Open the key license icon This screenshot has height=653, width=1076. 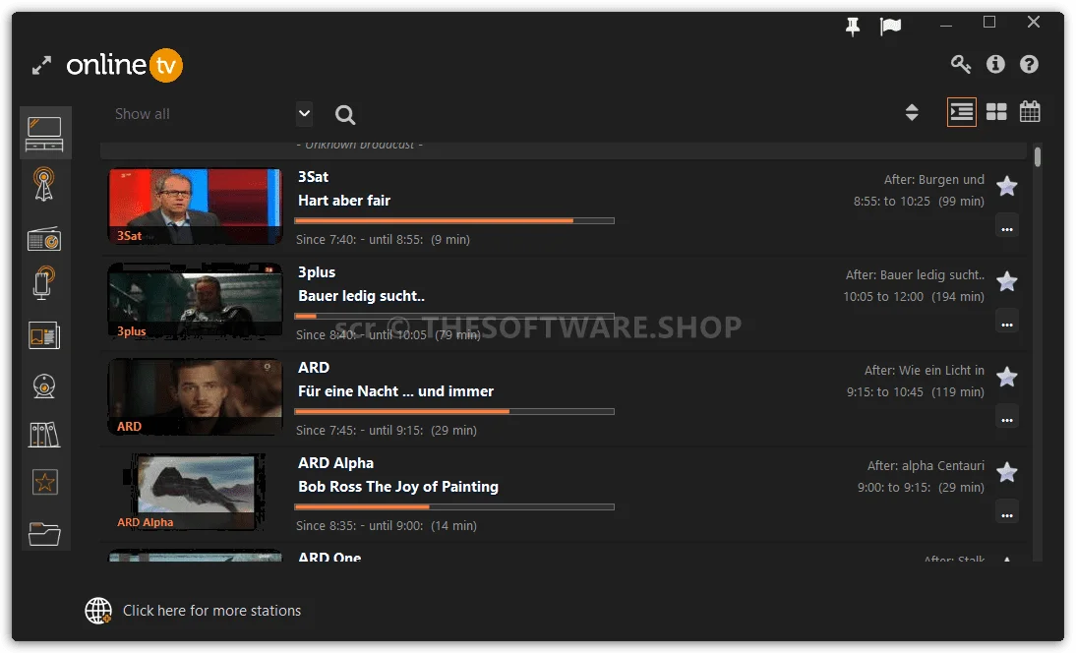[x=961, y=65]
